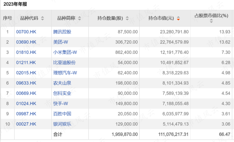Open stock code 09633.HK link
Viewport: 234px width, 142px height.
point(26,83)
